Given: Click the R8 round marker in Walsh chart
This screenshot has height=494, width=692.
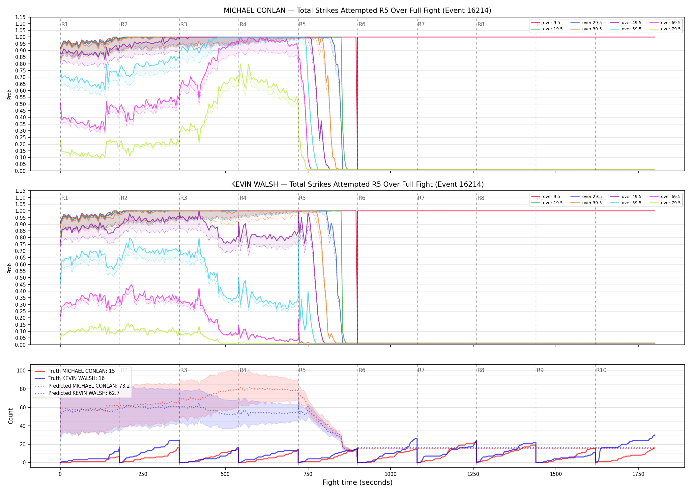Looking at the screenshot, I should (x=481, y=198).
